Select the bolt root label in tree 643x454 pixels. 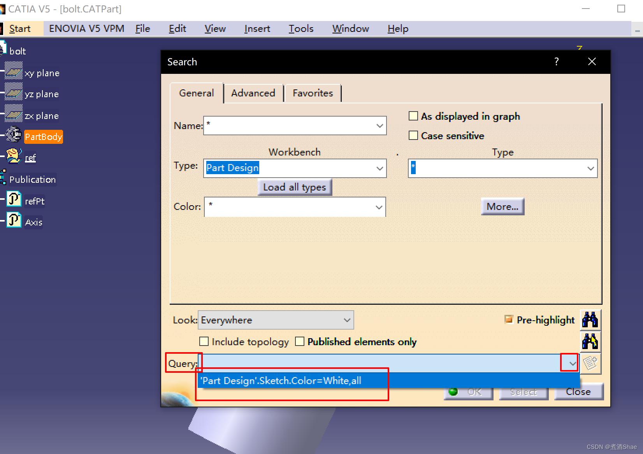tap(18, 51)
